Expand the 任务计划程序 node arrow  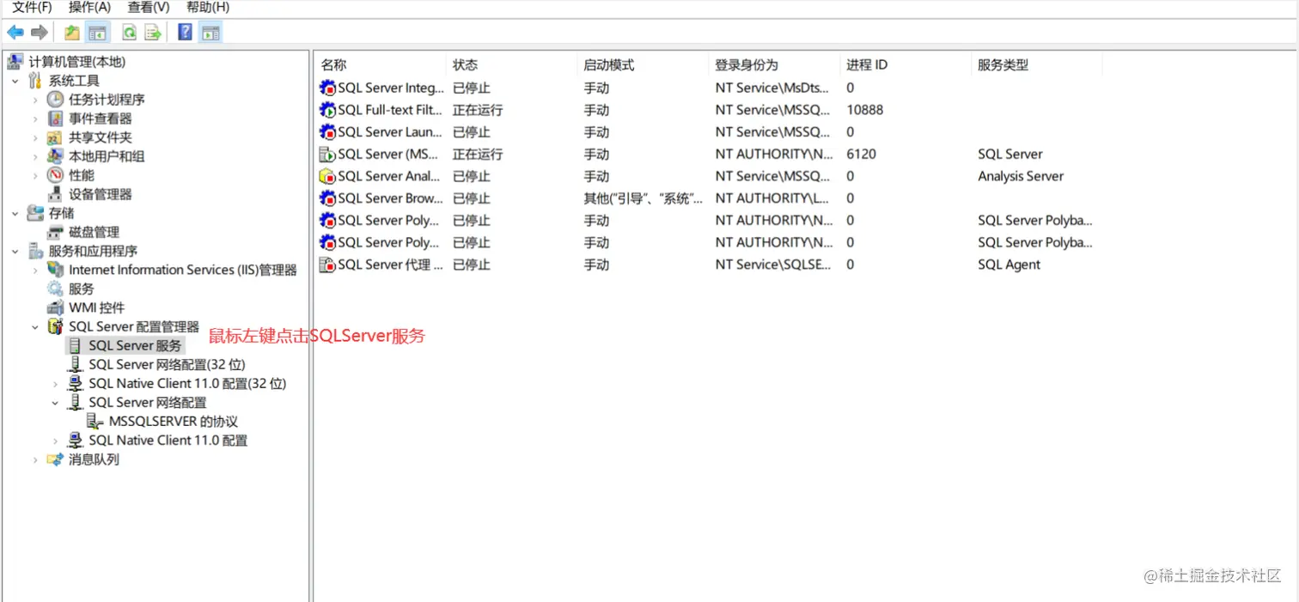click(35, 100)
